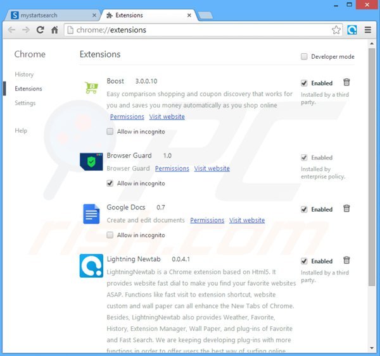Viewport: 380px width, 356px height.
Task: Visit the Browser Guard website
Action: pos(212,168)
